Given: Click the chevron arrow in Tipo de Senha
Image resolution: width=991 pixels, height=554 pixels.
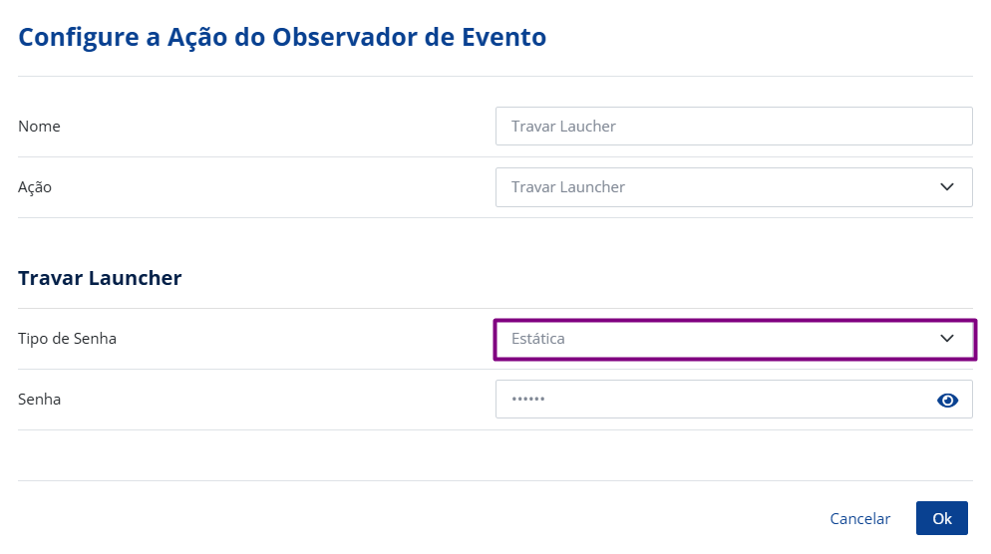Looking at the screenshot, I should pyautogui.click(x=947, y=339).
